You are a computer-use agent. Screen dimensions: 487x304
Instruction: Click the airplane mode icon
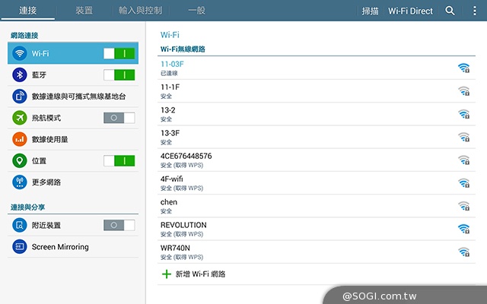[20, 118]
